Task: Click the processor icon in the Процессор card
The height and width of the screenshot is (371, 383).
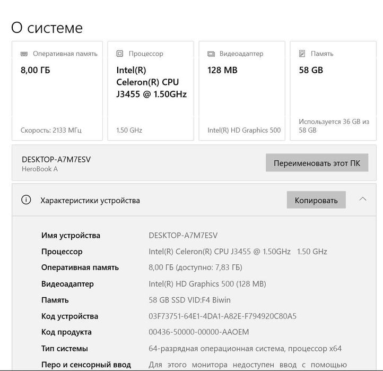Action: 119,54
